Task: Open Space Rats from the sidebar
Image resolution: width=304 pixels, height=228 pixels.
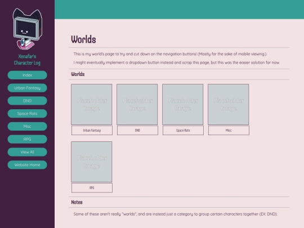Action: pyautogui.click(x=28, y=114)
